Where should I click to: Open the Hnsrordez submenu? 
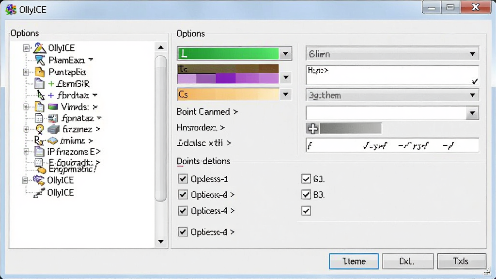pyautogui.click(x=201, y=127)
